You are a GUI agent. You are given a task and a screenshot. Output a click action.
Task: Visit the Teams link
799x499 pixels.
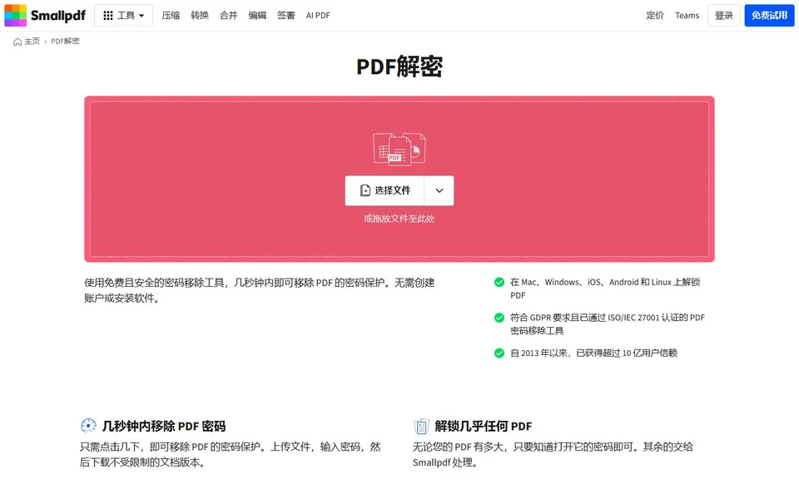tap(687, 16)
